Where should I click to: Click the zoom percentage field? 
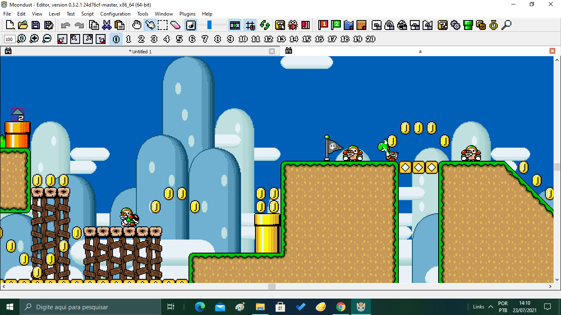[10, 39]
